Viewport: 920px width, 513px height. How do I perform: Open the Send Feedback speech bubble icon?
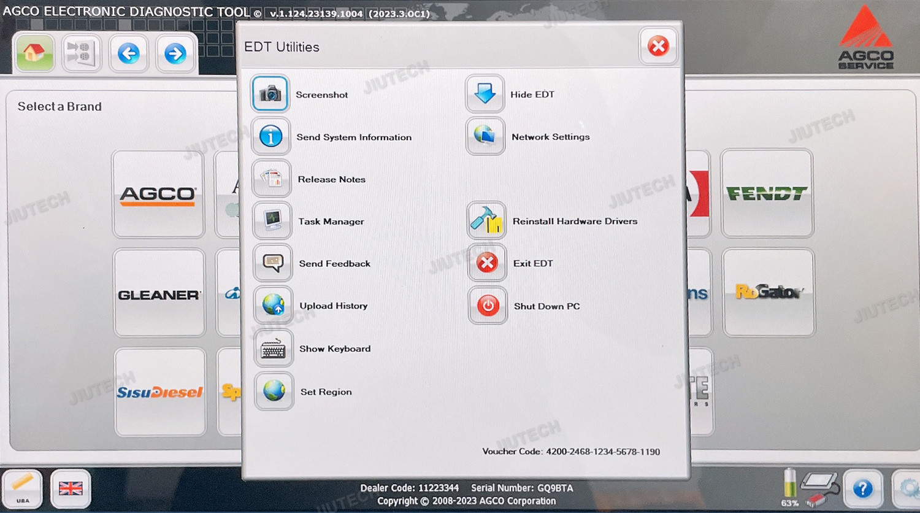(x=273, y=263)
